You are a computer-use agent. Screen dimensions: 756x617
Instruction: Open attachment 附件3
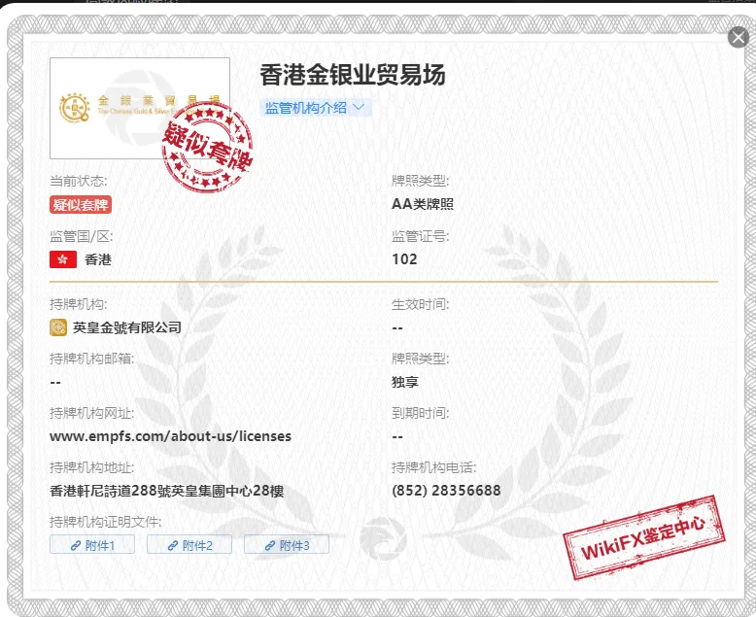(287, 546)
